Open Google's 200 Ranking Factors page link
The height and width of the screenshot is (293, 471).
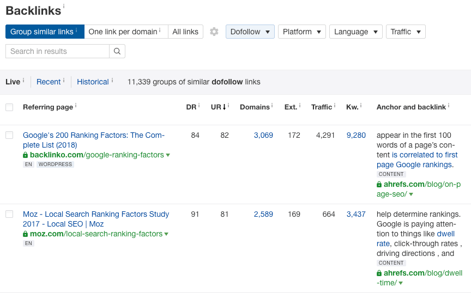pos(94,140)
